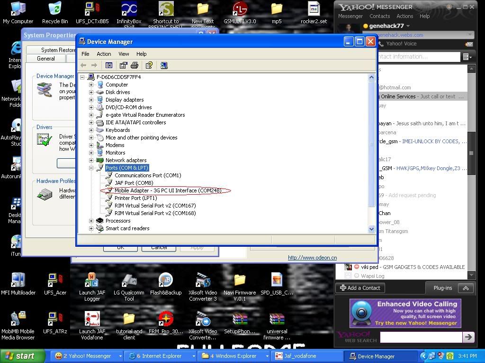Click the Help toolbar icon in Device Manager
485x363 pixels.
point(149,65)
